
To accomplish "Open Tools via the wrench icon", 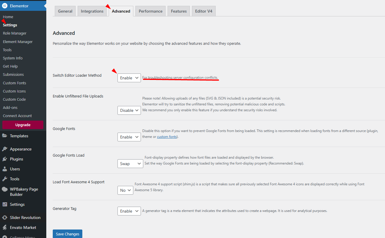I will [x=5, y=179].
